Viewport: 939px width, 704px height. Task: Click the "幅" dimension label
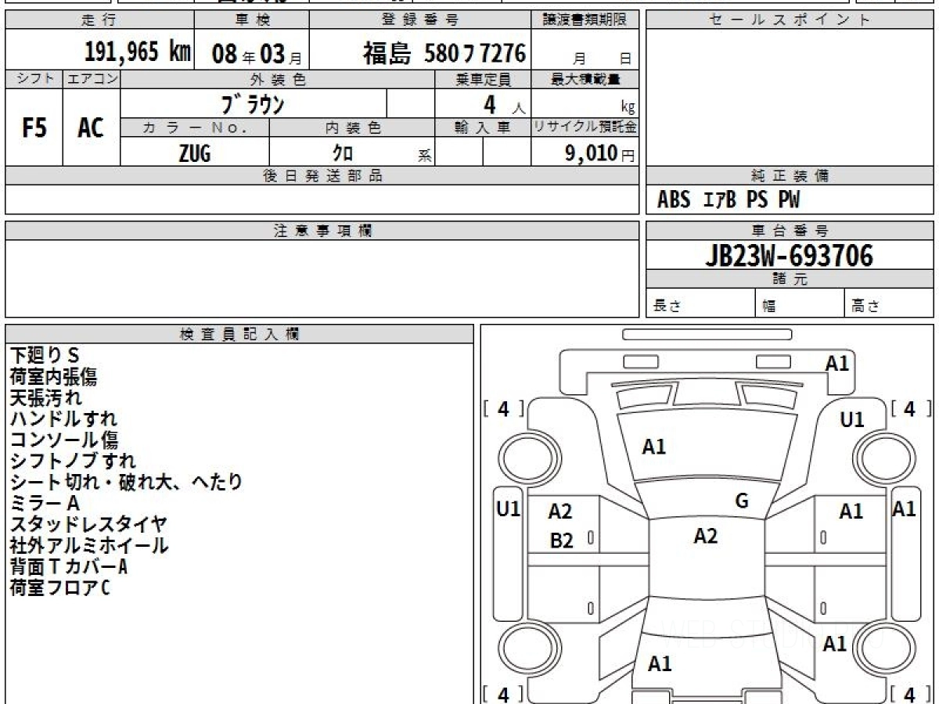click(769, 307)
